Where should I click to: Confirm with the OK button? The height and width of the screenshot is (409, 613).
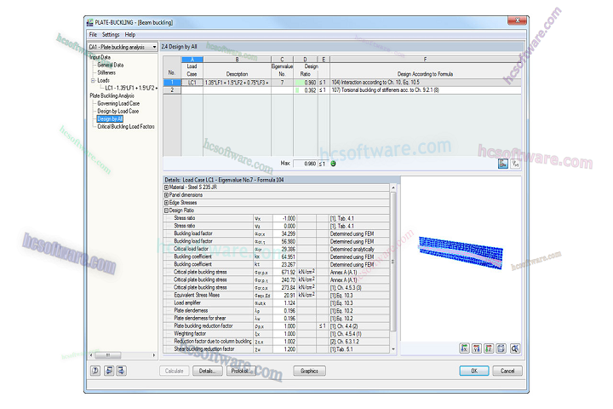click(474, 371)
